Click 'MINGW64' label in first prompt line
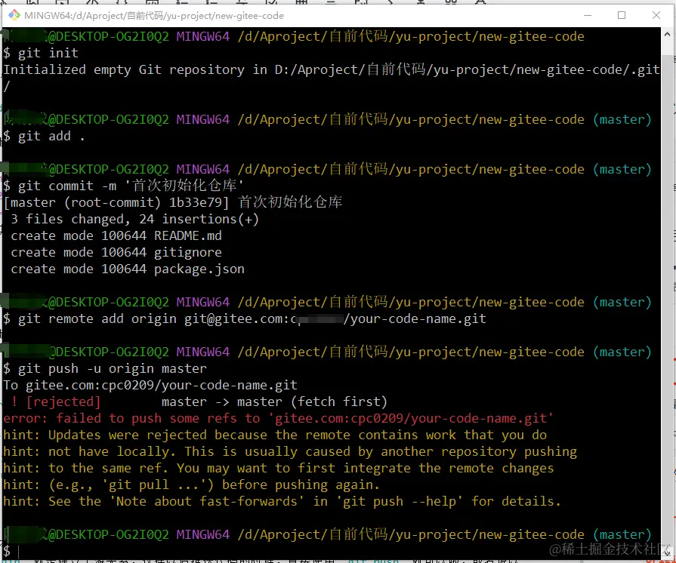This screenshot has width=676, height=563. 202,37
